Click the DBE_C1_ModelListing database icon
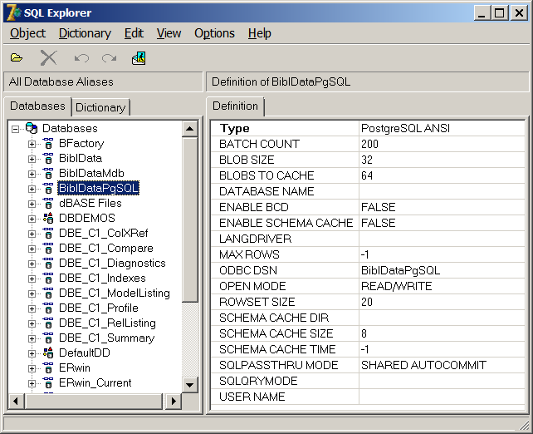Screen dimensions: 533x434 point(48,293)
